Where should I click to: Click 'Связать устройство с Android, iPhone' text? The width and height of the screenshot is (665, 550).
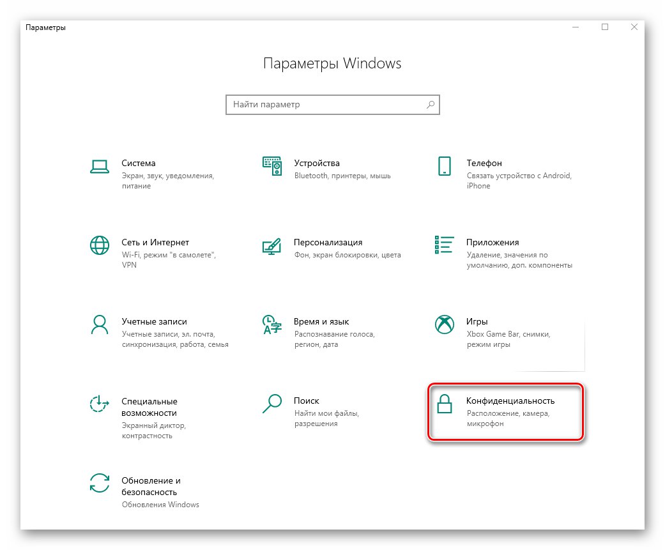pos(519,181)
